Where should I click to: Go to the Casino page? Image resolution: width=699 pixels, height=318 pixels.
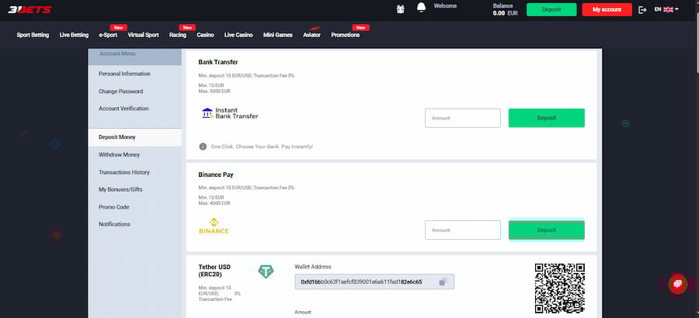(206, 35)
